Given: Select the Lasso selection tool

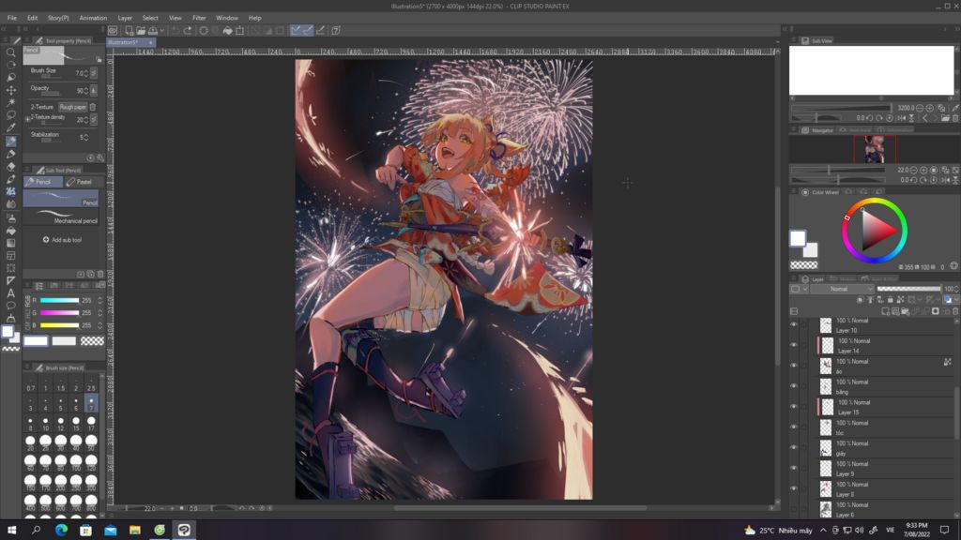Looking at the screenshot, I should coord(10,115).
